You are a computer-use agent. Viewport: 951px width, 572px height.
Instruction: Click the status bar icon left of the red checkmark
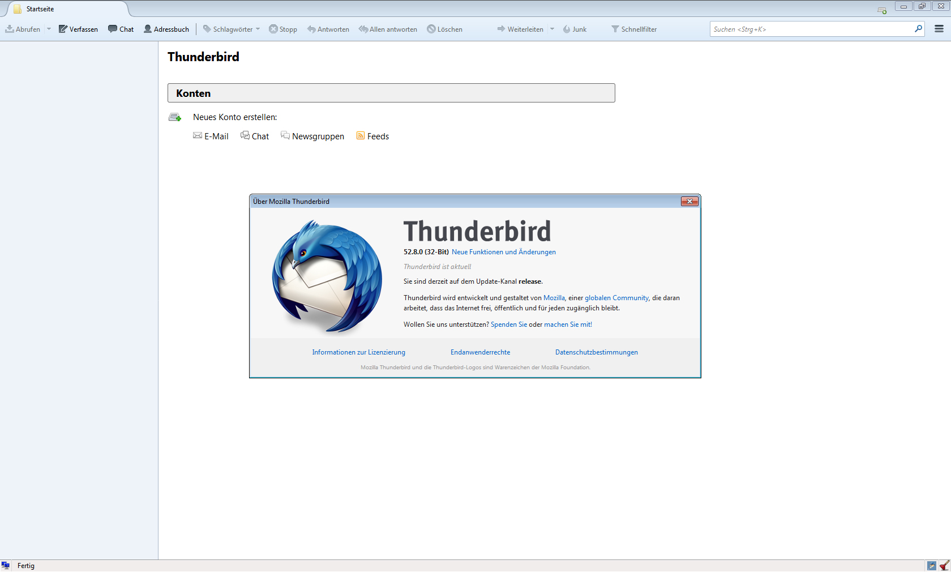pyautogui.click(x=932, y=566)
